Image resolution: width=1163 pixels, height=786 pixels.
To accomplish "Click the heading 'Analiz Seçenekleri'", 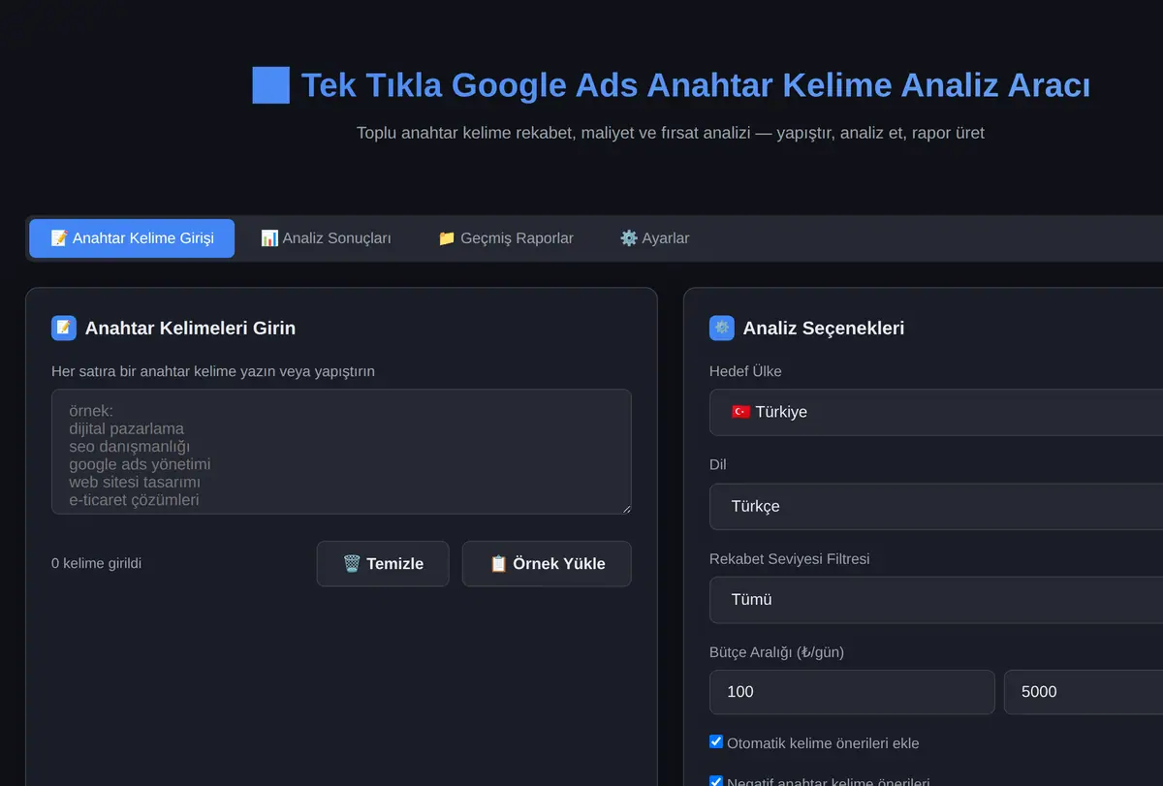I will coord(824,328).
